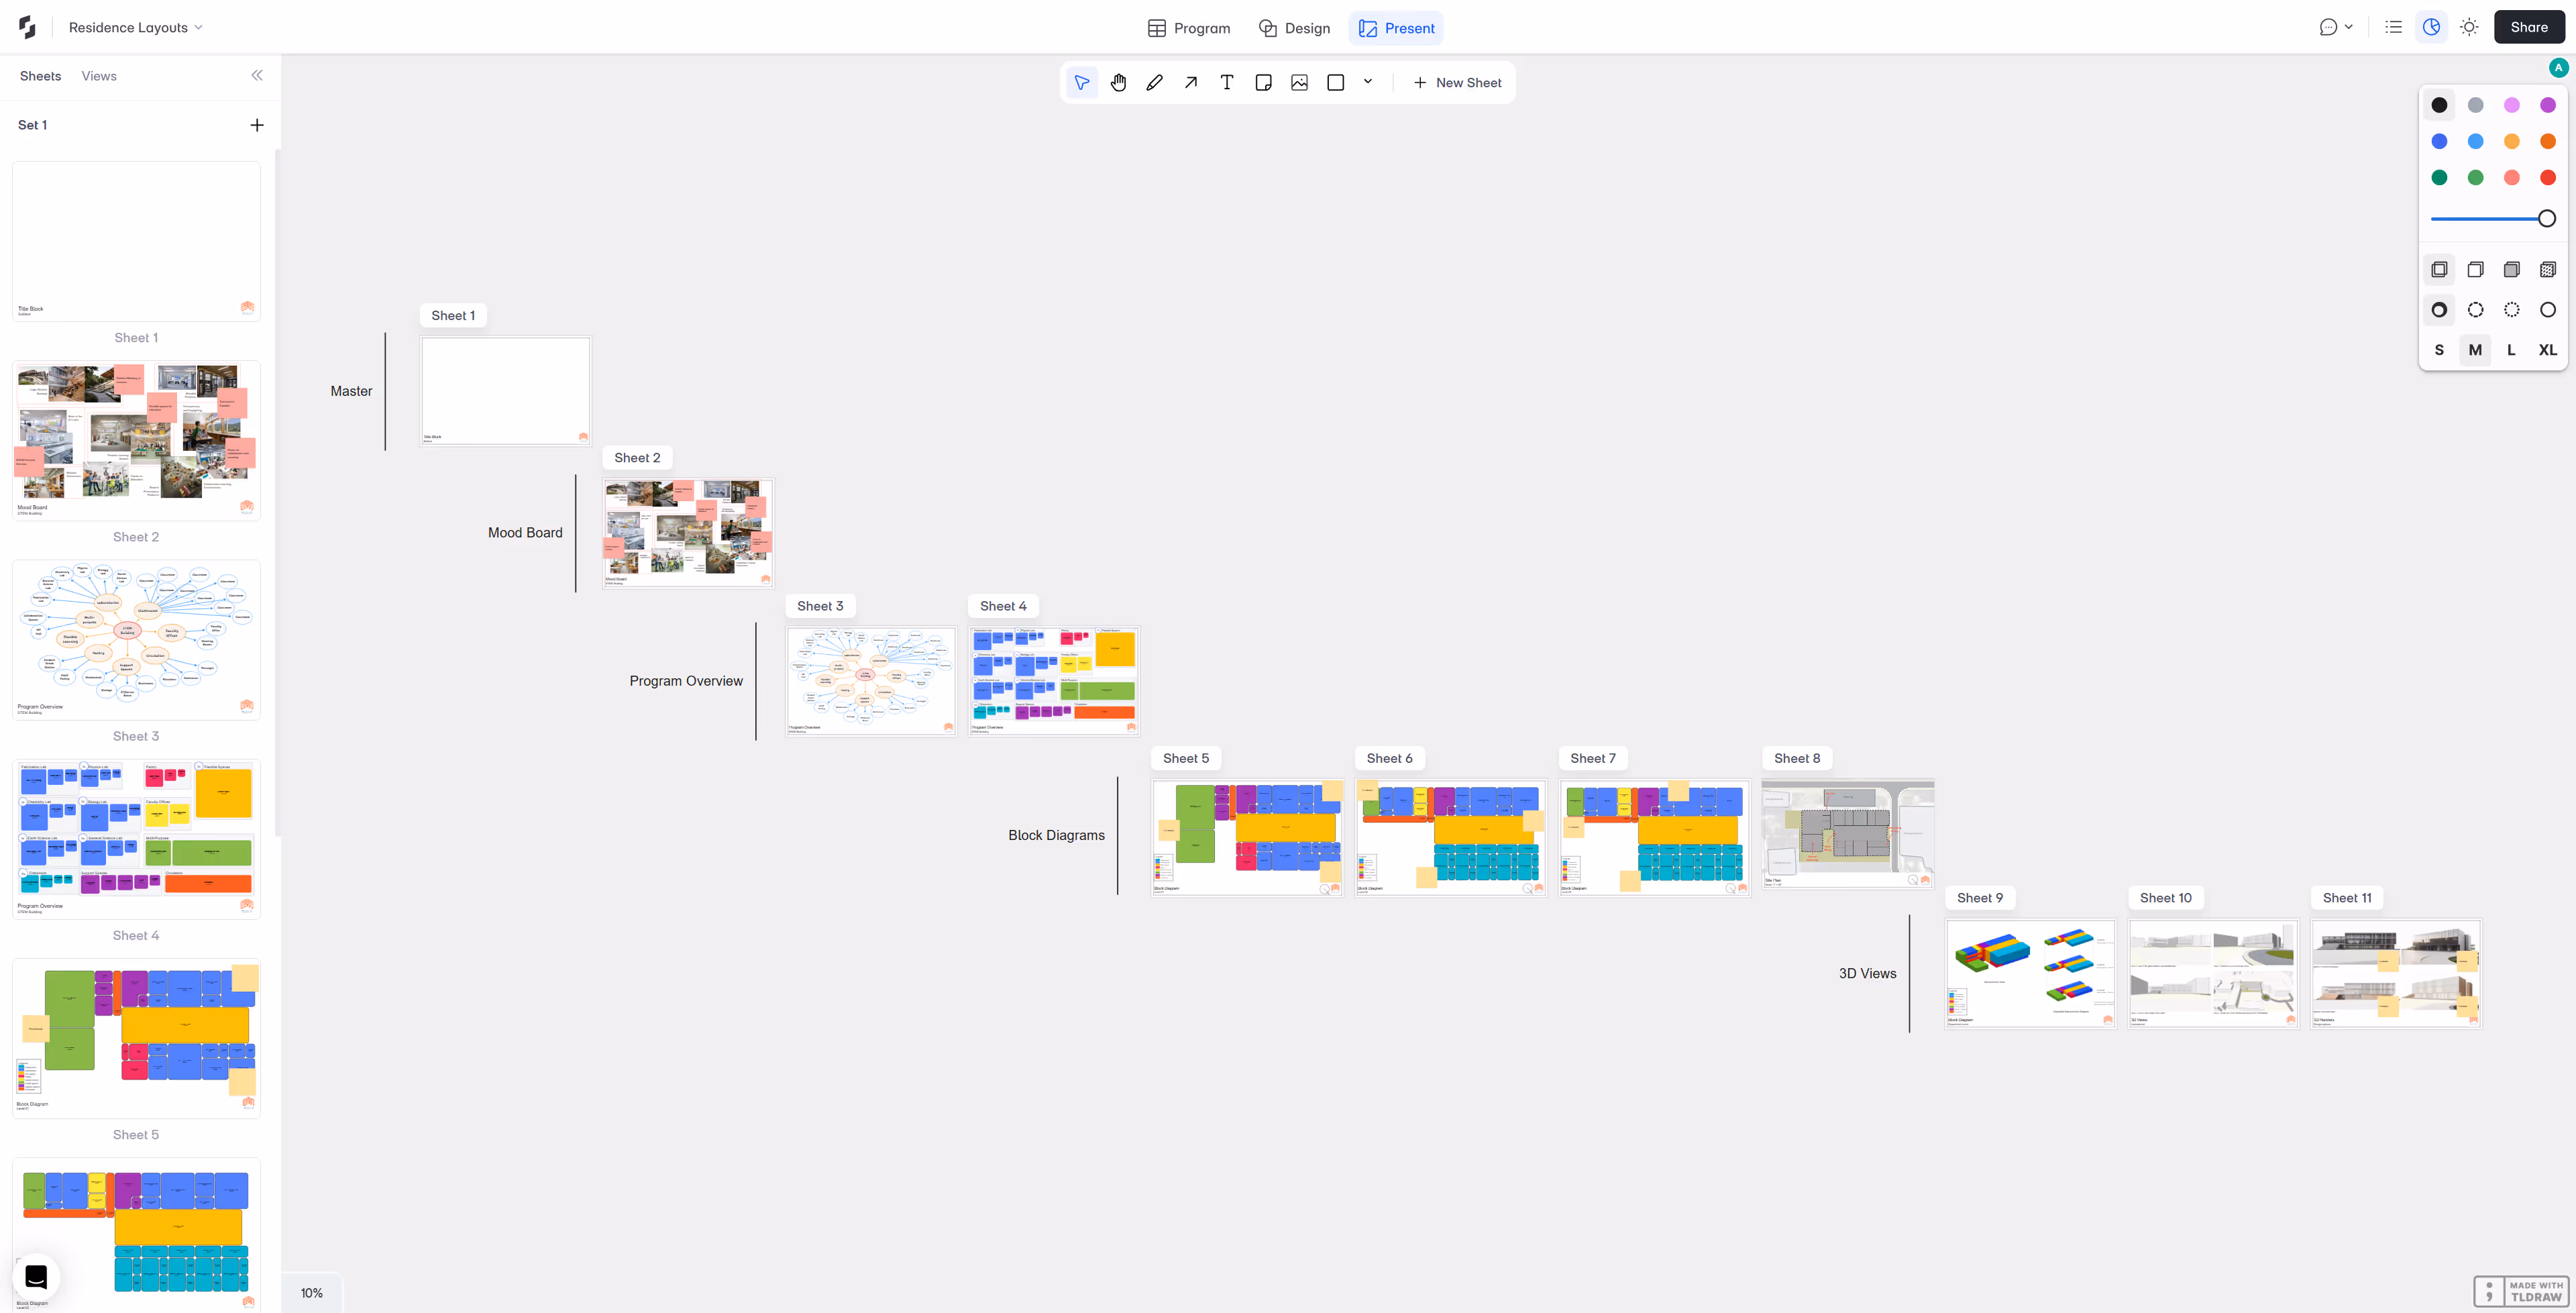The image size is (2576, 1313).
Task: Pick the red color swatch
Action: (x=2547, y=177)
